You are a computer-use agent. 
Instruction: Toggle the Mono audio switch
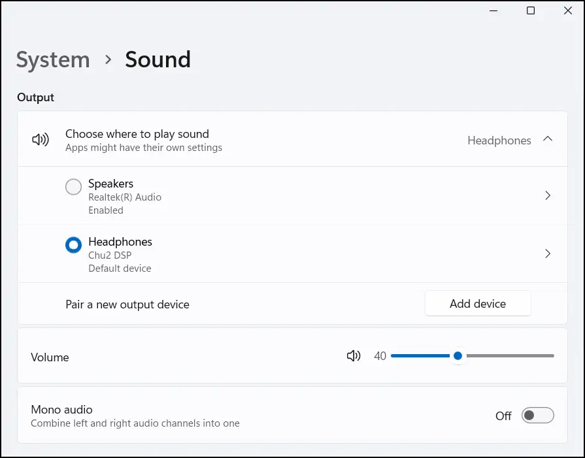point(538,415)
